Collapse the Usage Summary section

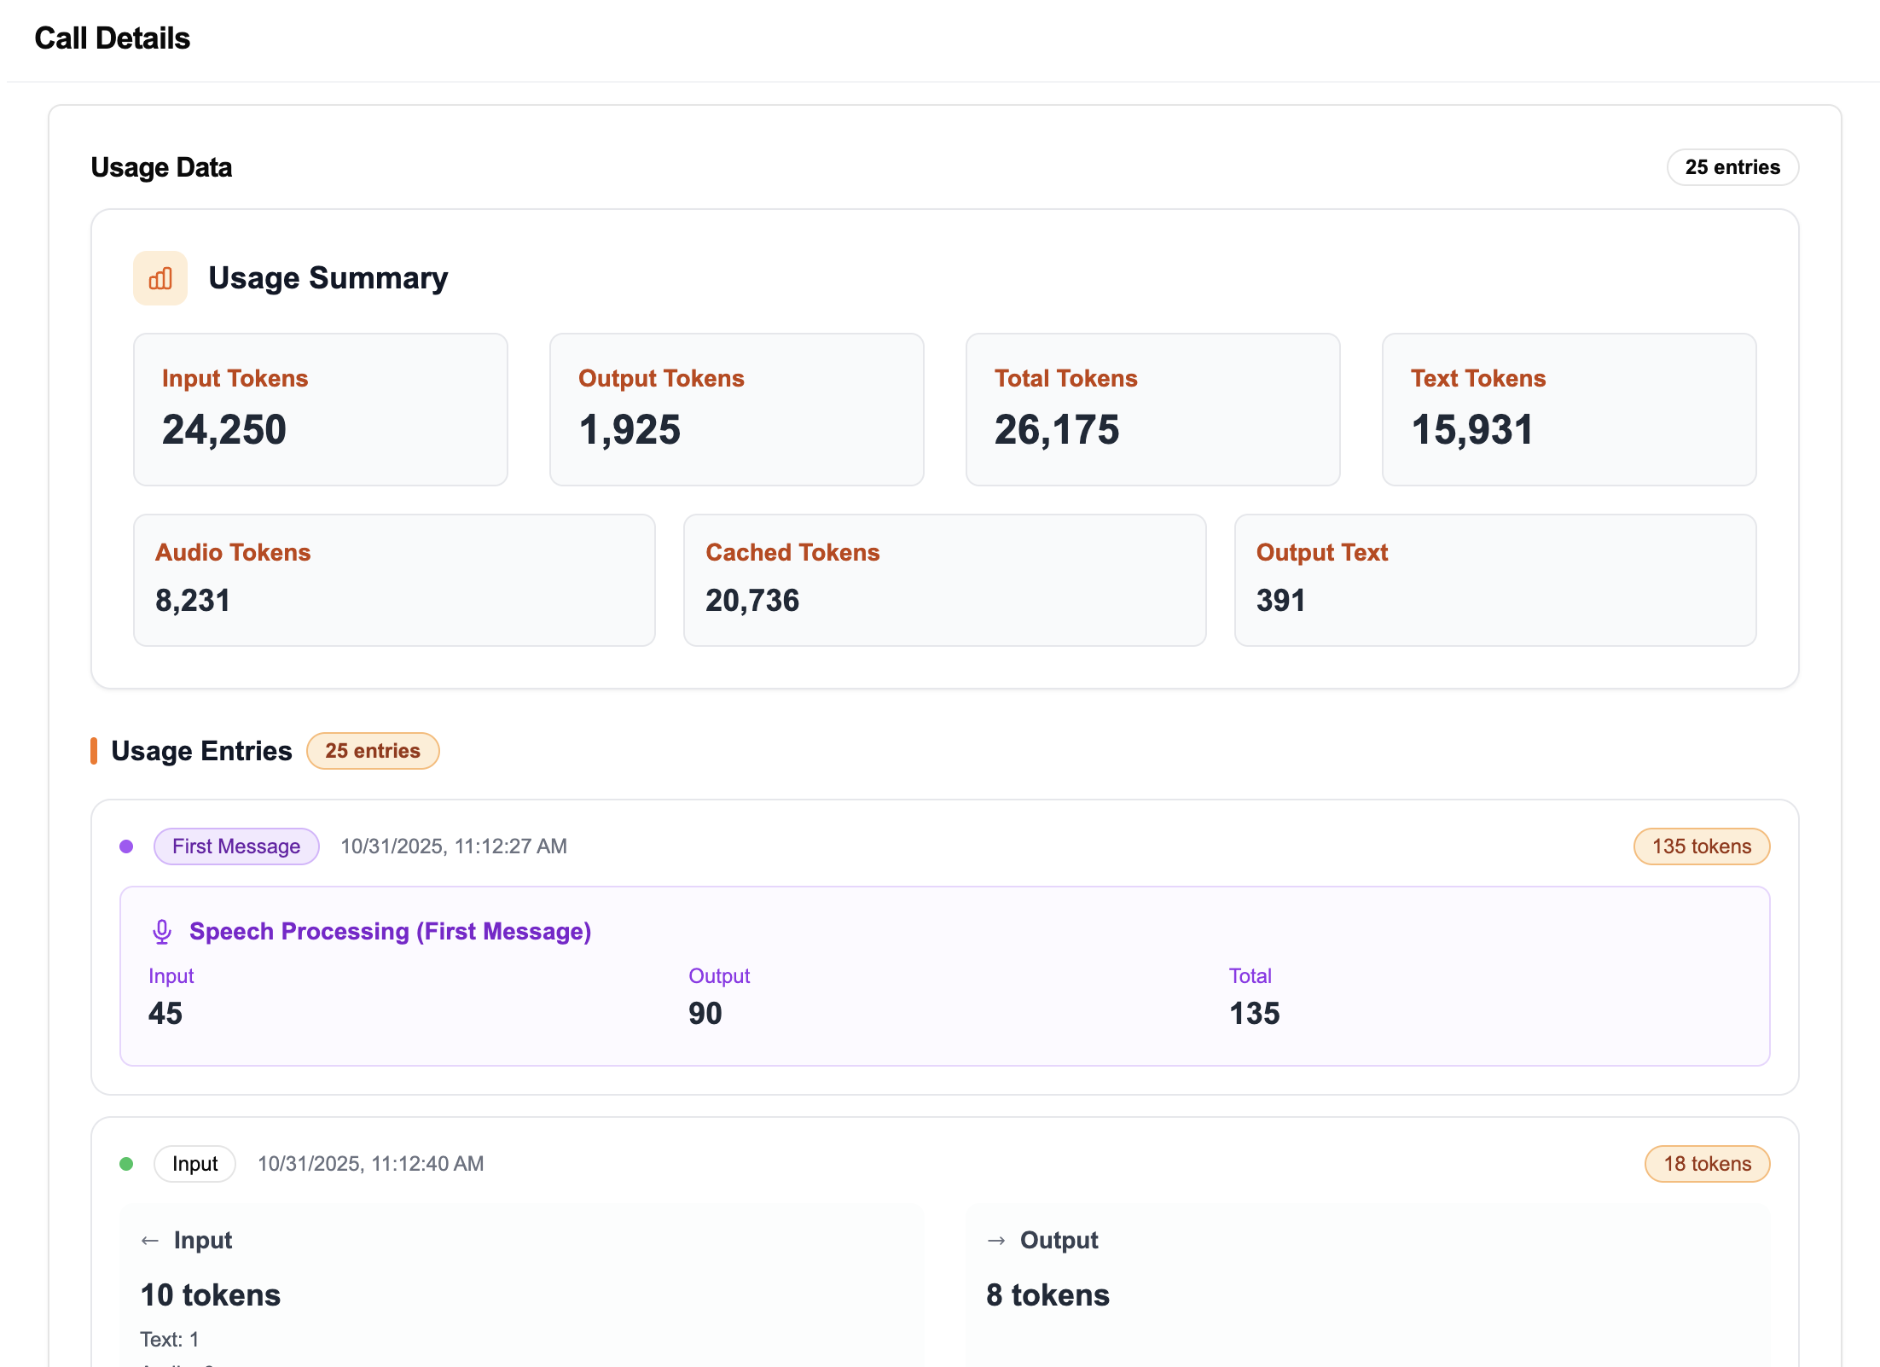328,277
